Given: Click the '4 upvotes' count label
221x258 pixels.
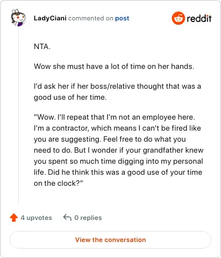Looking at the screenshot, I should [36, 218].
